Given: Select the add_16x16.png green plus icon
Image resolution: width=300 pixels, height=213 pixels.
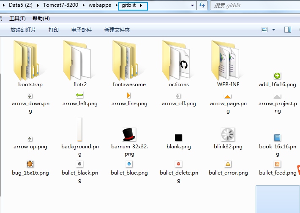Looking at the screenshot, I should 277,76.
